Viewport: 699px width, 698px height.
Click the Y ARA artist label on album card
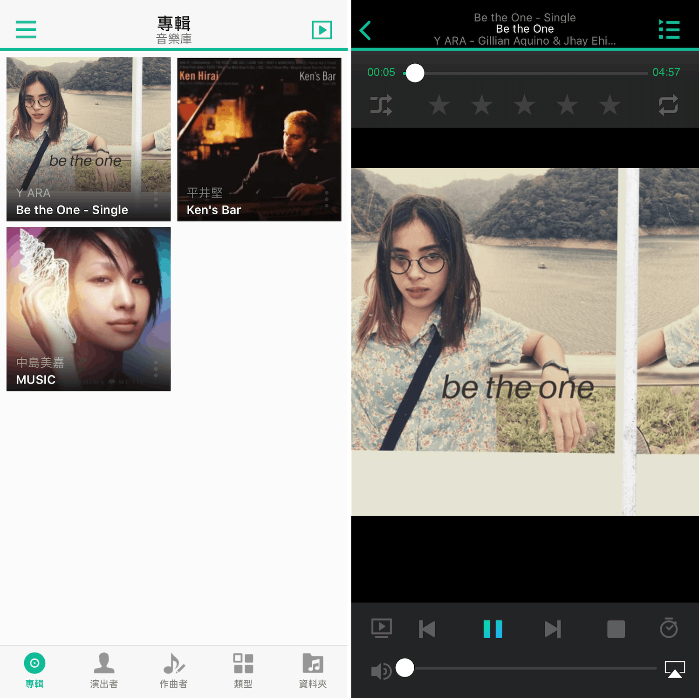pos(33,193)
